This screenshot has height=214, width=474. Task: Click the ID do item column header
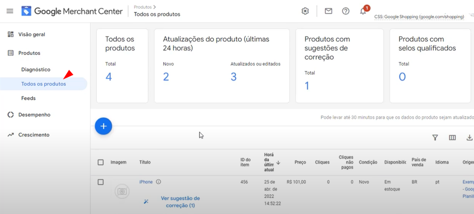[245, 162]
